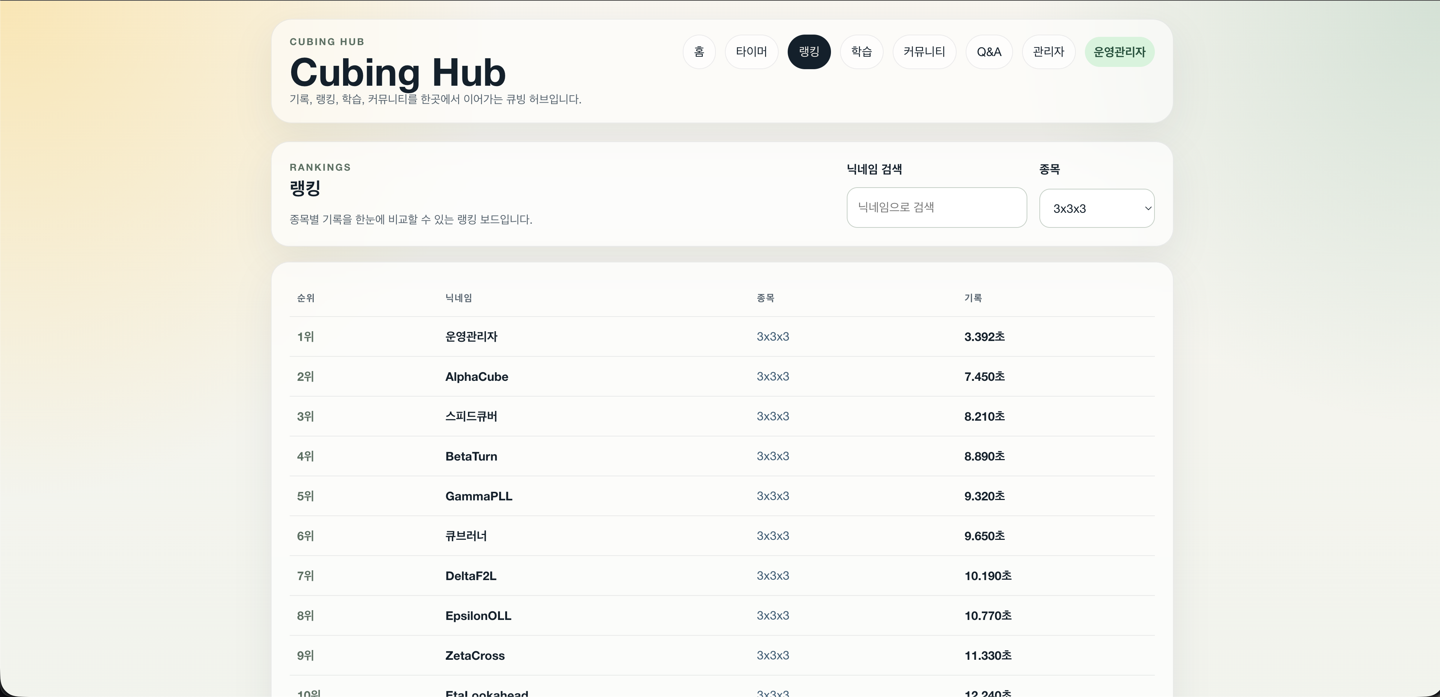
Task: Click the 순위 column header
Action: [305, 298]
